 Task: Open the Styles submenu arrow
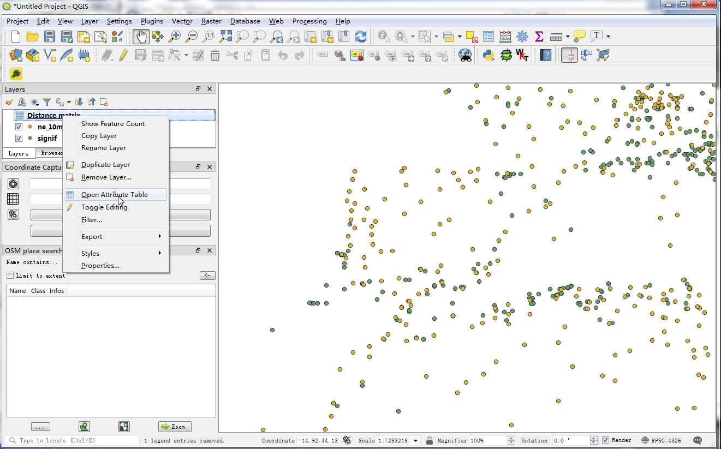160,253
